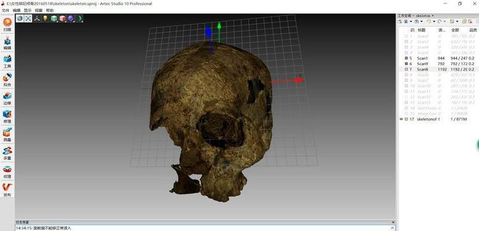Open dropdown arrow after third workspace icon

tap(422, 22)
